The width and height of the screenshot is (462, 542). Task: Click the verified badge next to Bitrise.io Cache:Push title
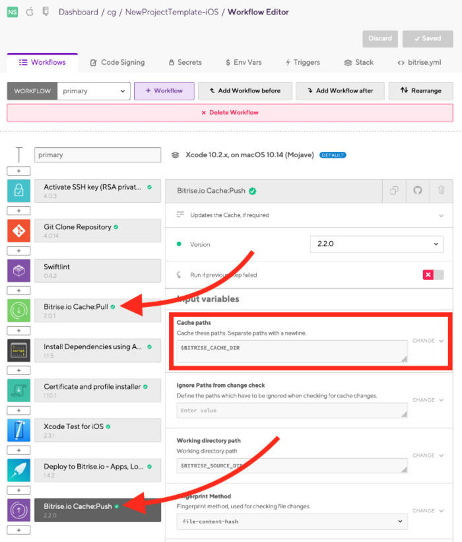click(253, 191)
